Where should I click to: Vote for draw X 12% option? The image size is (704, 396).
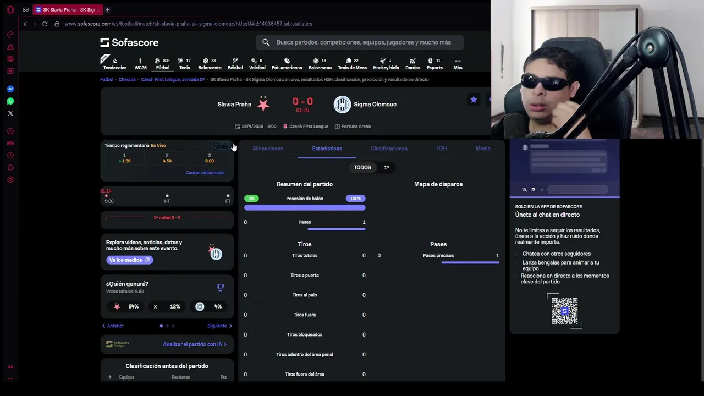[x=167, y=306]
